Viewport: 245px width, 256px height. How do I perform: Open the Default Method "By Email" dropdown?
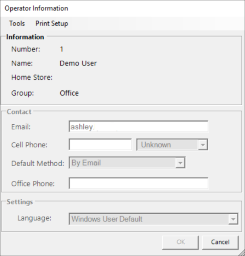point(180,163)
